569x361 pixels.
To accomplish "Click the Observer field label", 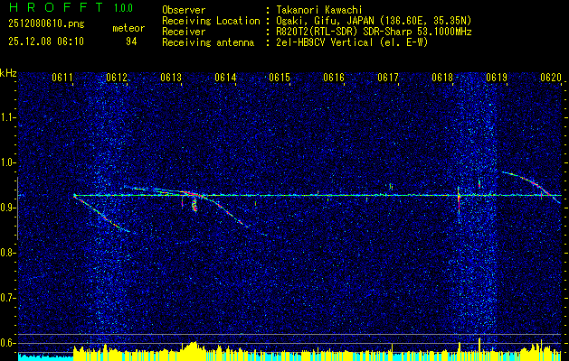I will pos(184,11).
